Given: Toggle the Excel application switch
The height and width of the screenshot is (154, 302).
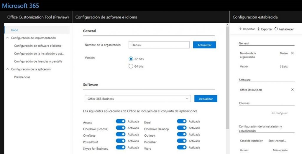Looking at the screenshot, I should [x=182, y=121].
